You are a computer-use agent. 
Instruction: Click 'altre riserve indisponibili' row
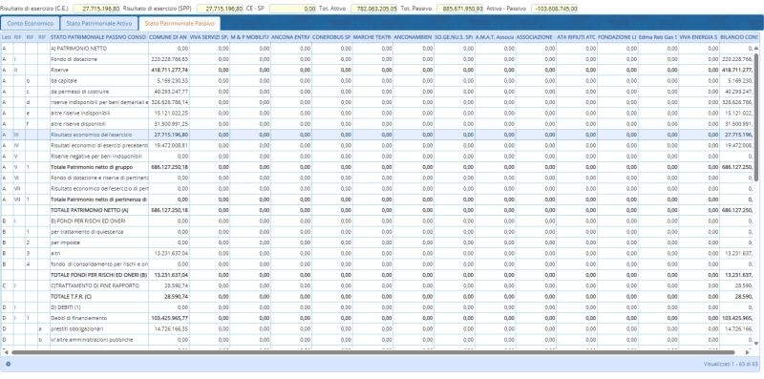(x=377, y=113)
